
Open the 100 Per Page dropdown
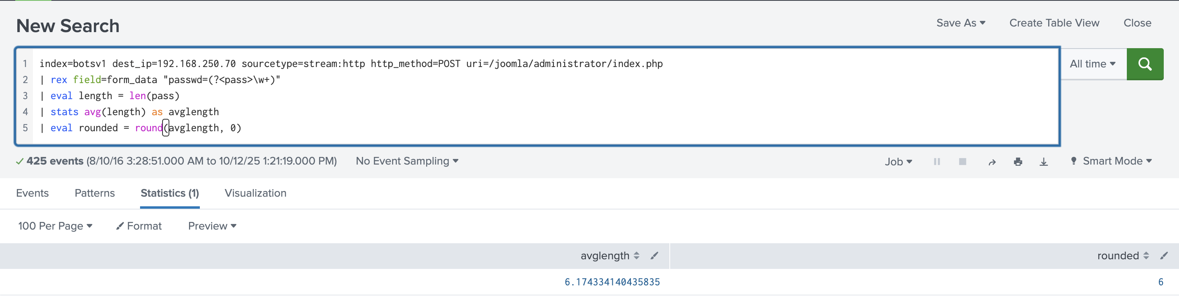55,226
